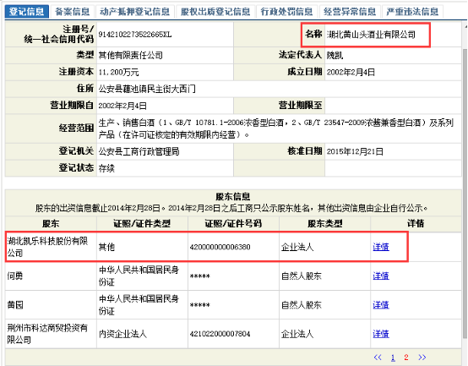Select the 股权出质登记信息 tab
This screenshot has width=468, height=366.
point(215,12)
